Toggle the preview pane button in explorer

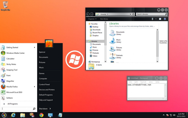[160, 19]
